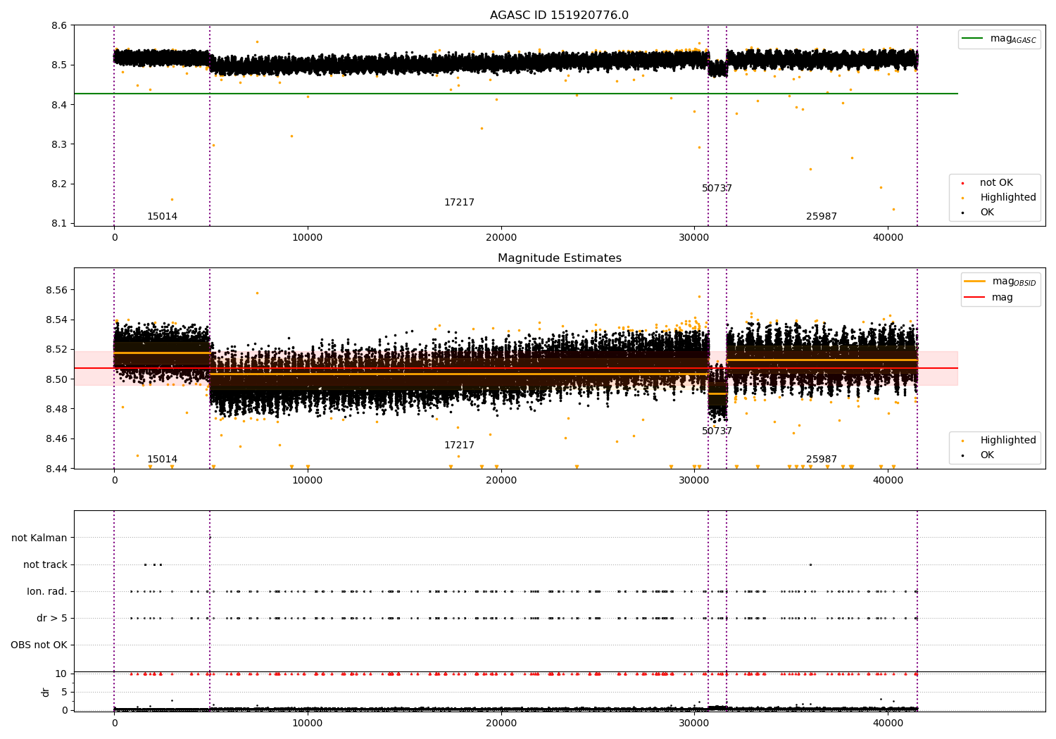Click x-axis tick '40000' under the dr plot
This screenshot has height=739, width=1056.
click(x=888, y=723)
